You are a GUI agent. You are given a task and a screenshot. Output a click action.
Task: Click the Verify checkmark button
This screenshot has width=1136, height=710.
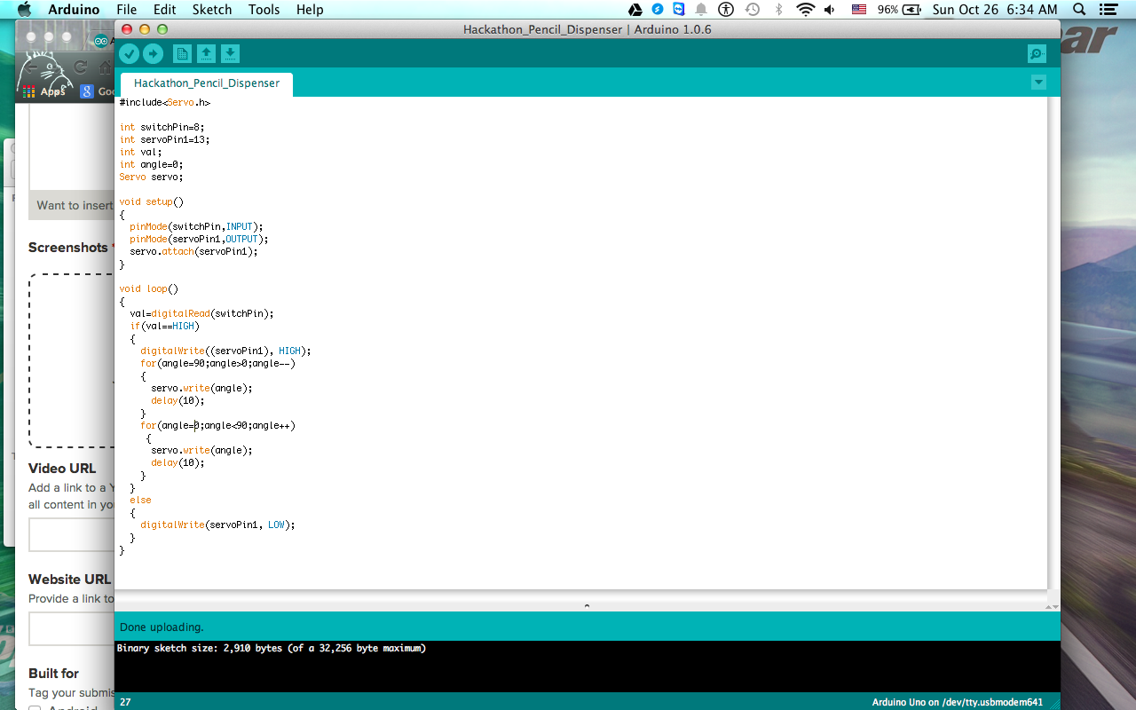130,54
